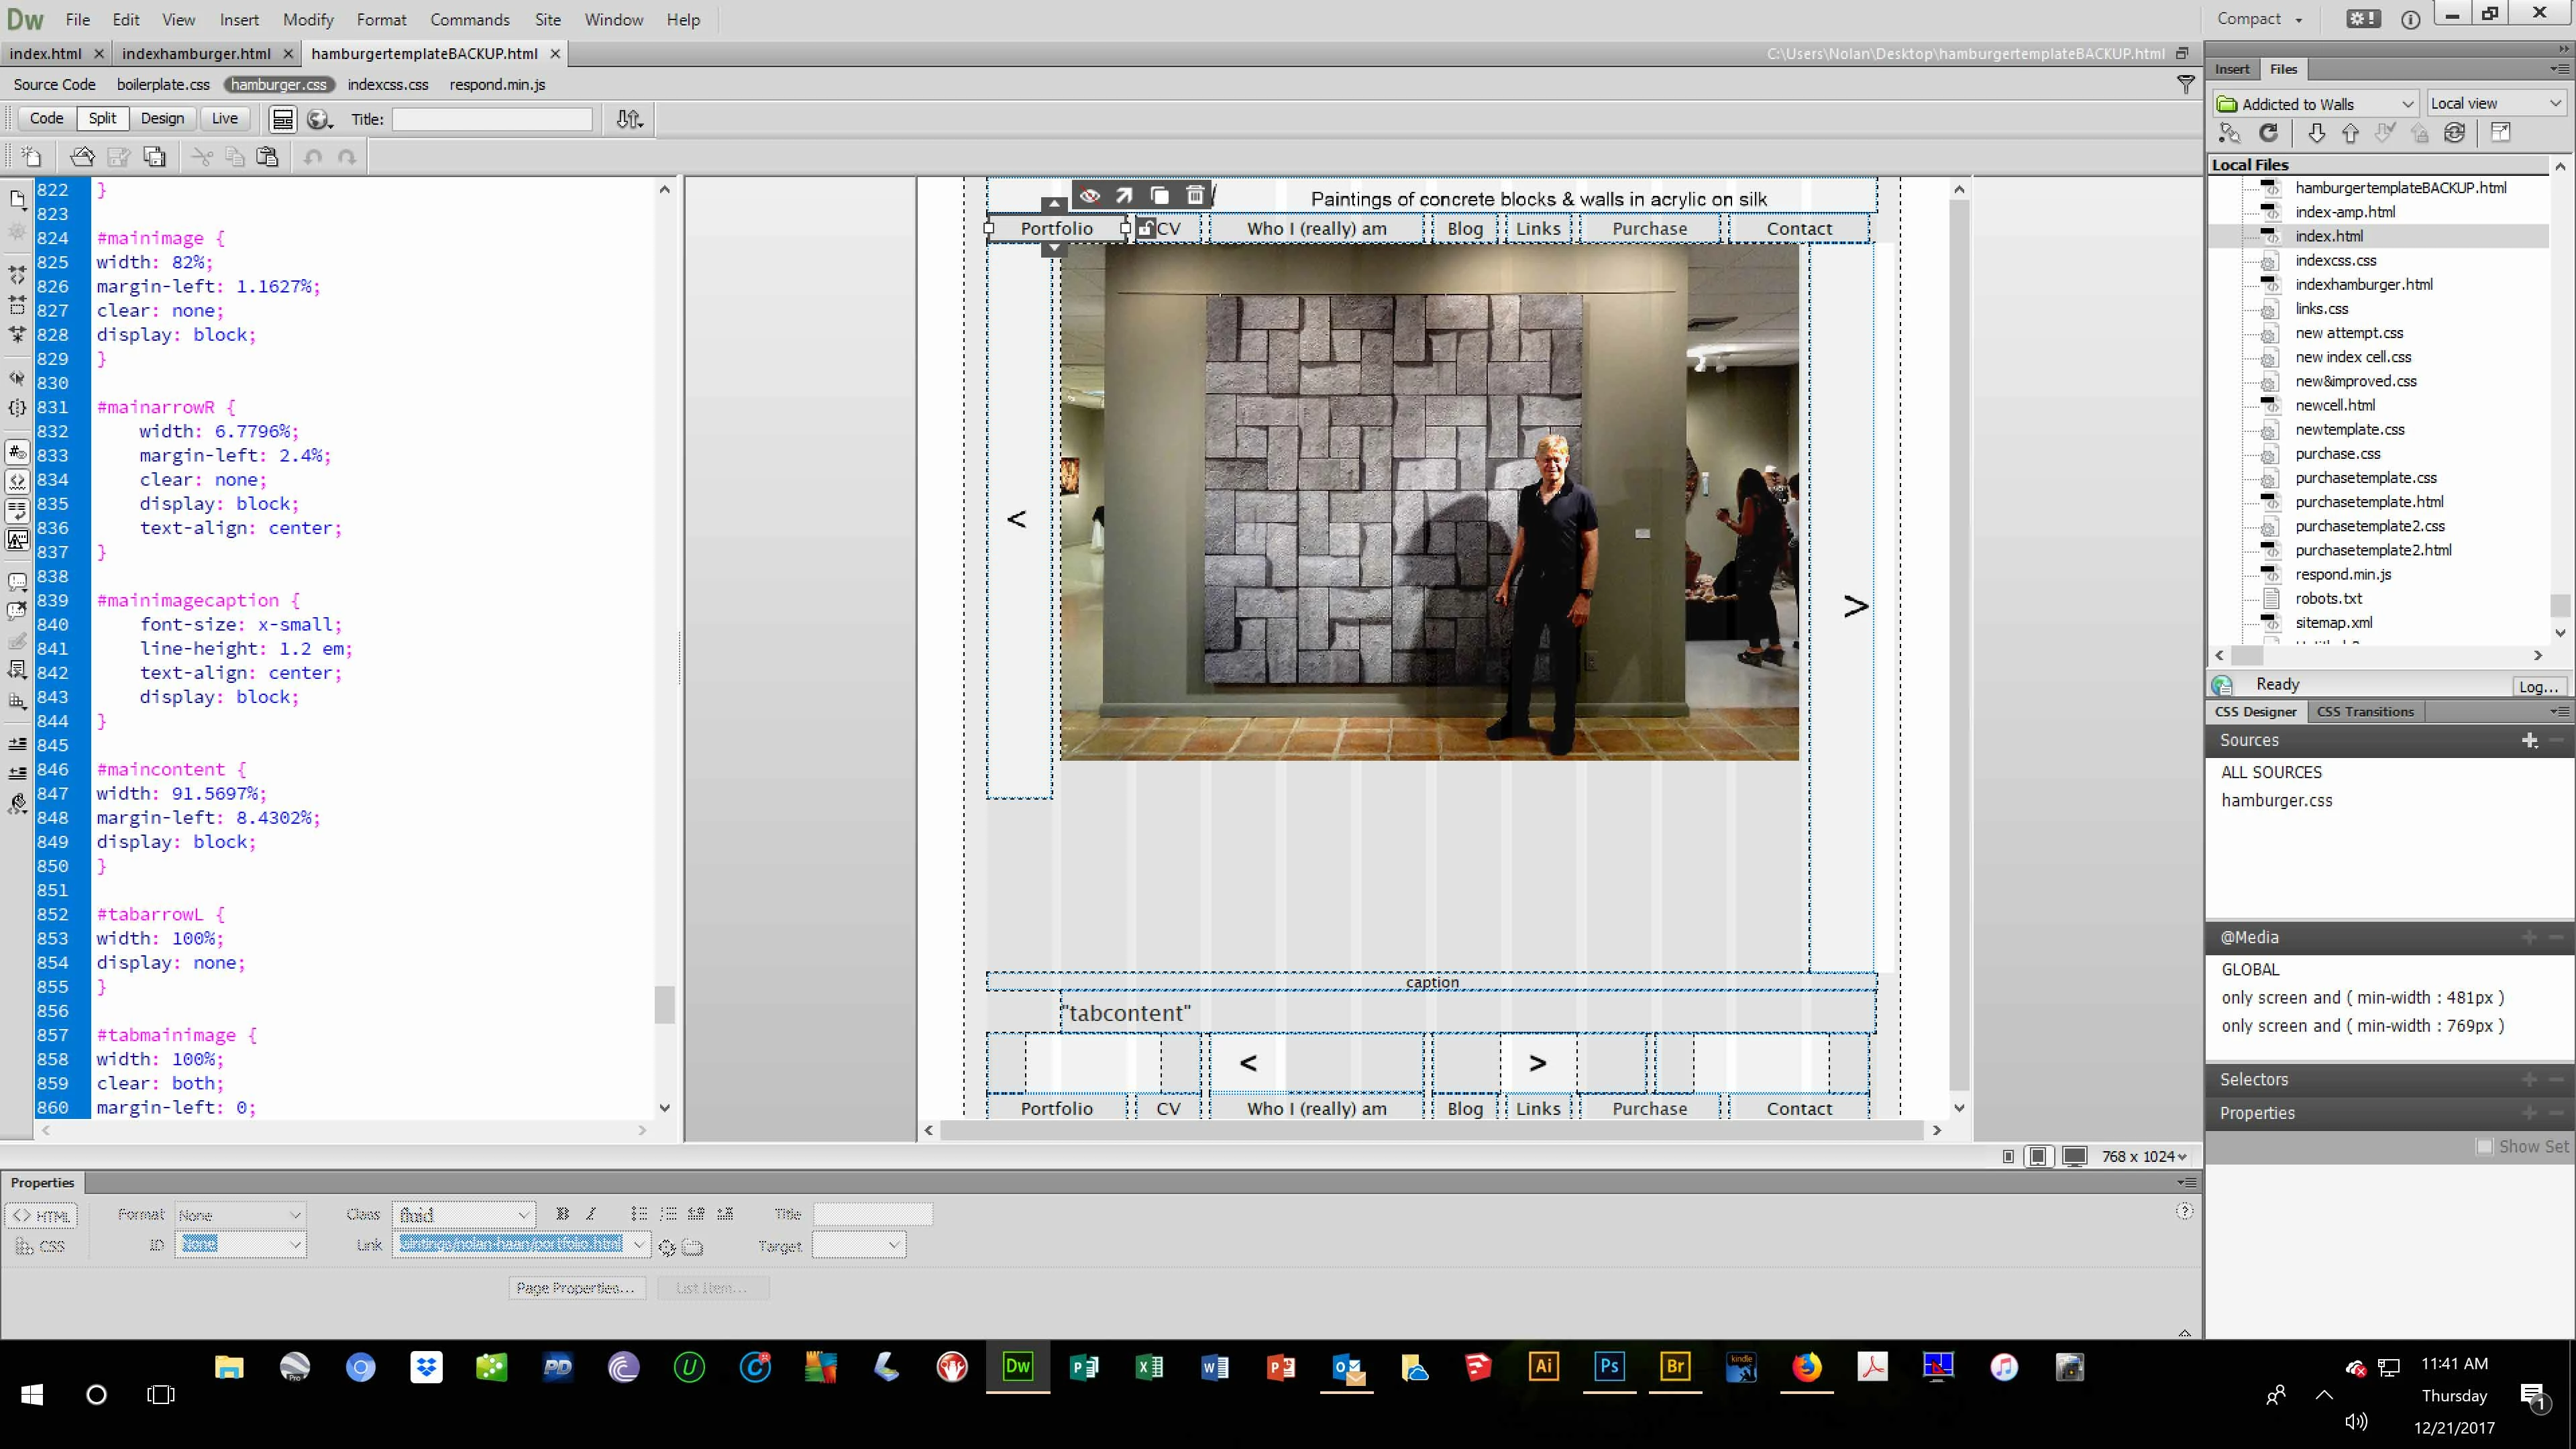The height and width of the screenshot is (1449, 2576).
Task: Click Preview in Browser globe icon
Action: tap(318, 119)
